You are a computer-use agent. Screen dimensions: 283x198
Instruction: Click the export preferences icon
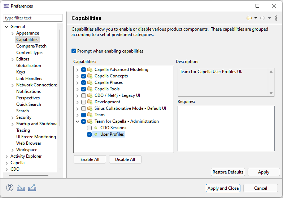(x=32, y=188)
